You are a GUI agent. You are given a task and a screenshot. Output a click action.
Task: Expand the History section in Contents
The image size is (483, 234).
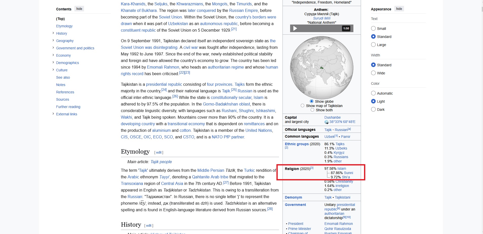(53, 33)
